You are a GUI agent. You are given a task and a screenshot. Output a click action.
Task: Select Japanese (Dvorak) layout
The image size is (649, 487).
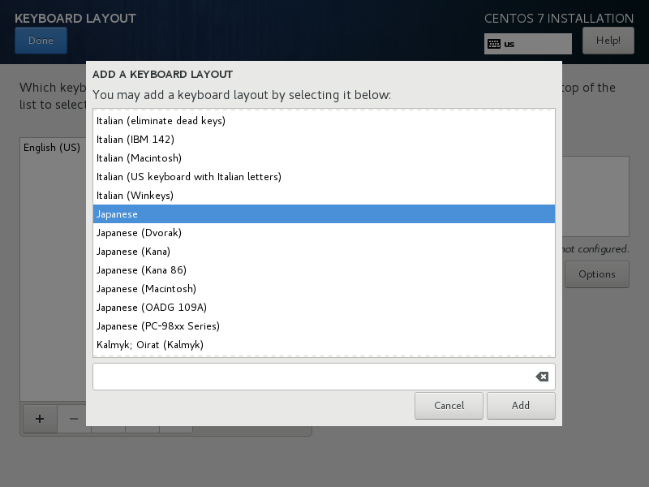(324, 233)
